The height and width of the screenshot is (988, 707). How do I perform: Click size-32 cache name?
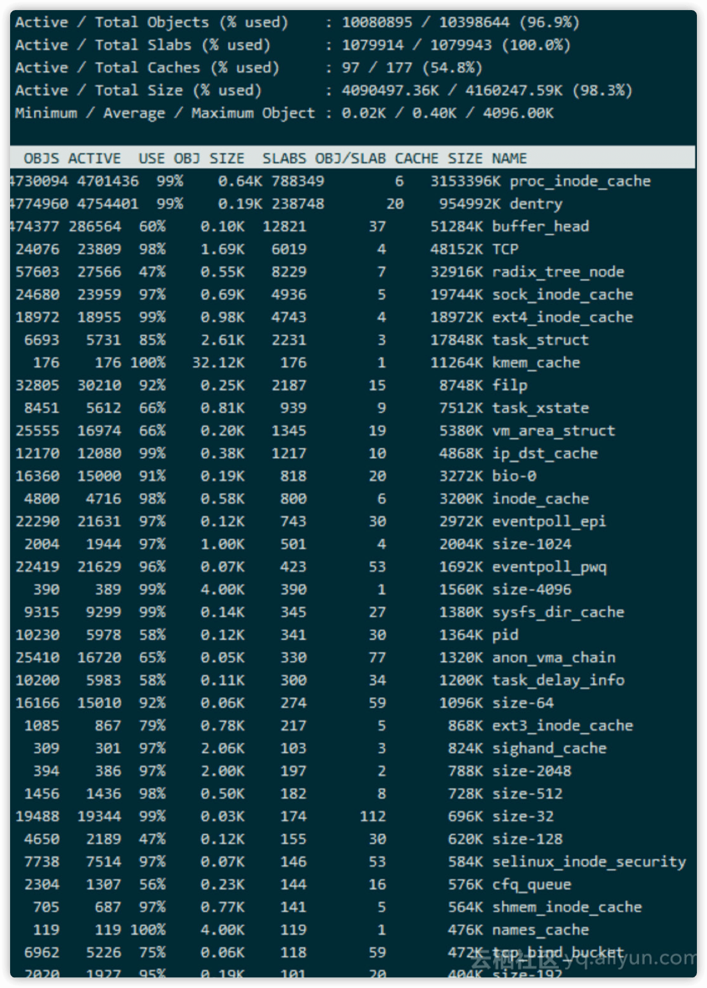coord(523,817)
